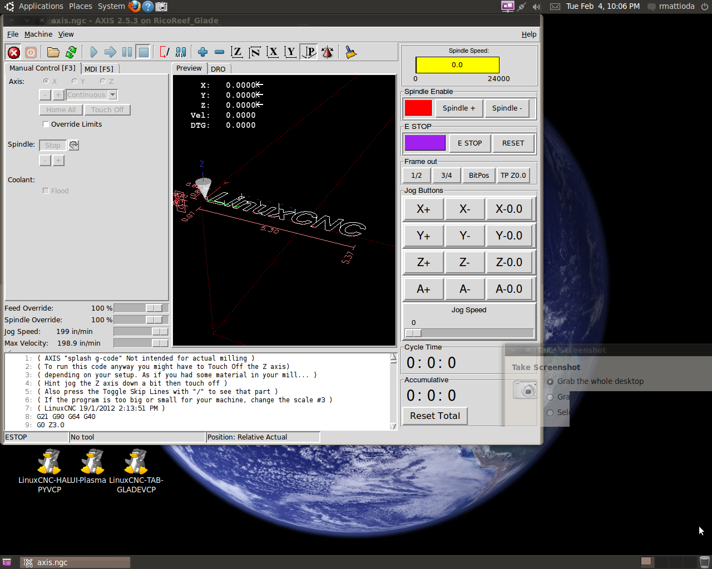Click the G-code listing scrollbar down arrow
Image resolution: width=712 pixels, height=569 pixels.
tap(394, 427)
